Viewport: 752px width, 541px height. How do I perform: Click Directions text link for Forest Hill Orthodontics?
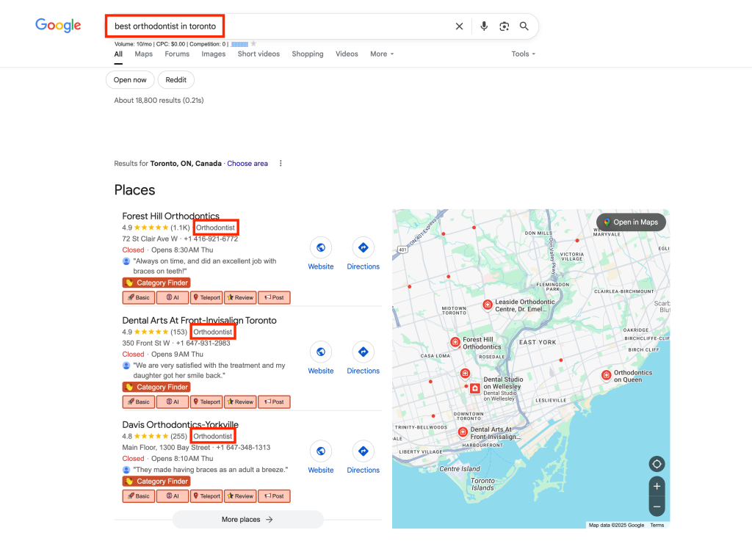pyautogui.click(x=363, y=266)
